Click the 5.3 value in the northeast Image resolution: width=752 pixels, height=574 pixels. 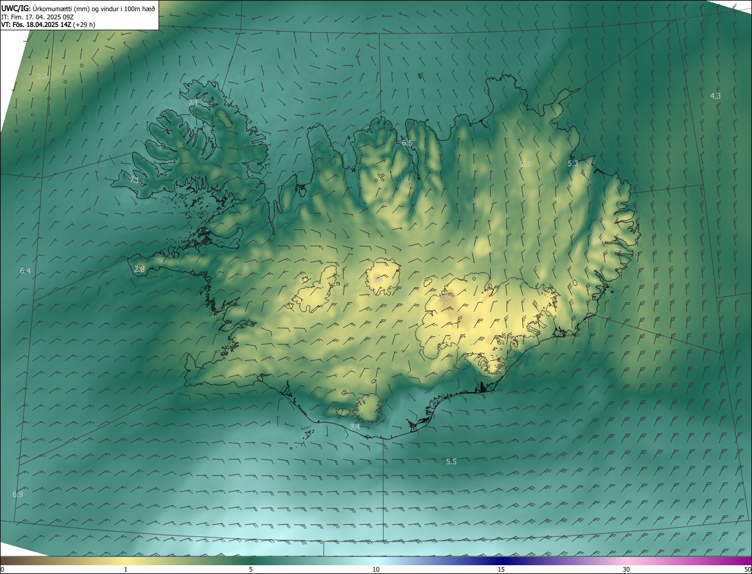573,164
